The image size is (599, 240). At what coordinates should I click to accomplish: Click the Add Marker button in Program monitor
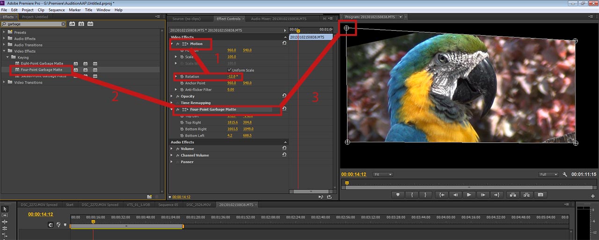[x=398, y=195]
